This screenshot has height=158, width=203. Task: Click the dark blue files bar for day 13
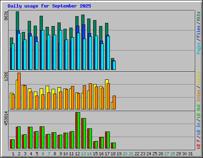pos(84,32)
